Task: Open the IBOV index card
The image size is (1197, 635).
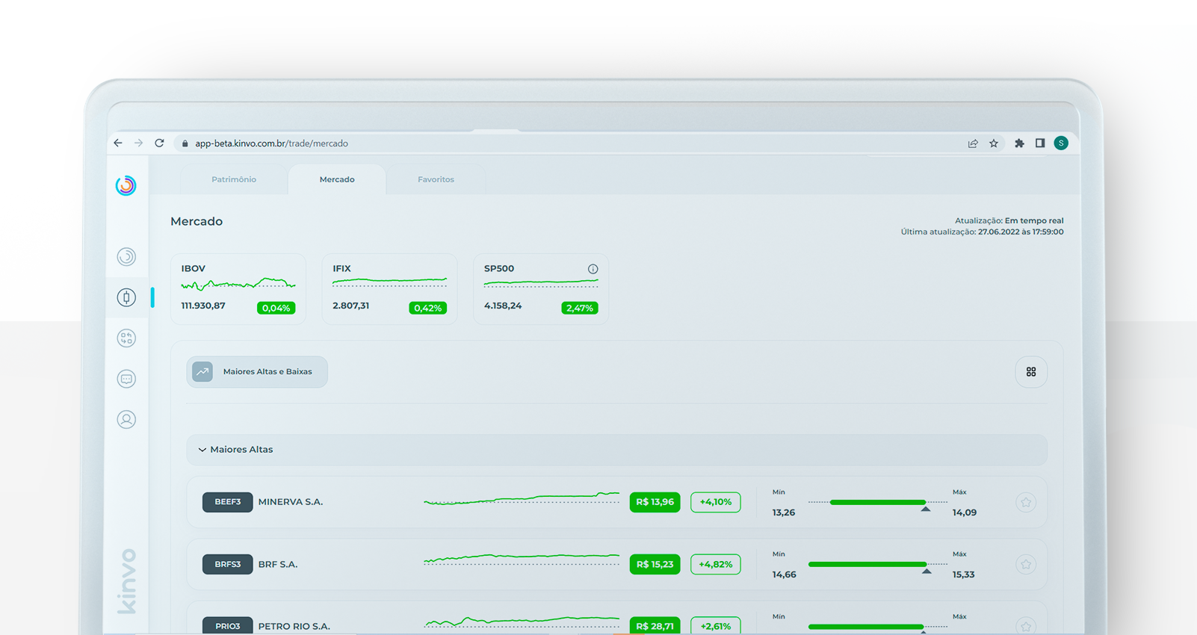Action: point(238,288)
